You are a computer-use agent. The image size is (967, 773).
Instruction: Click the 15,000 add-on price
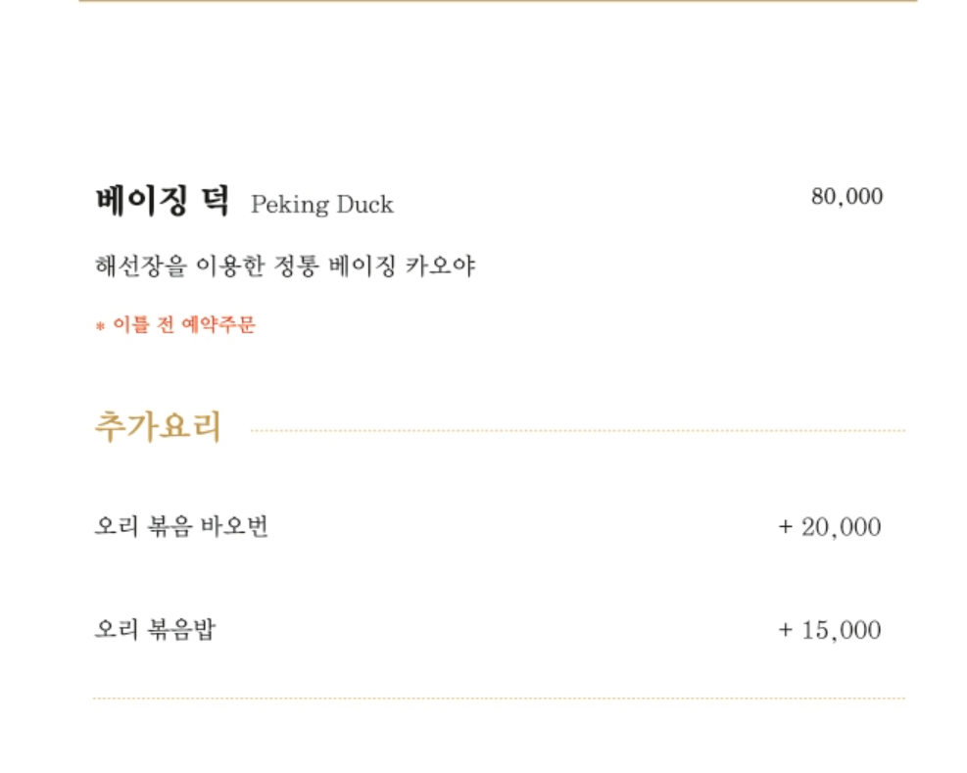pyautogui.click(x=841, y=630)
